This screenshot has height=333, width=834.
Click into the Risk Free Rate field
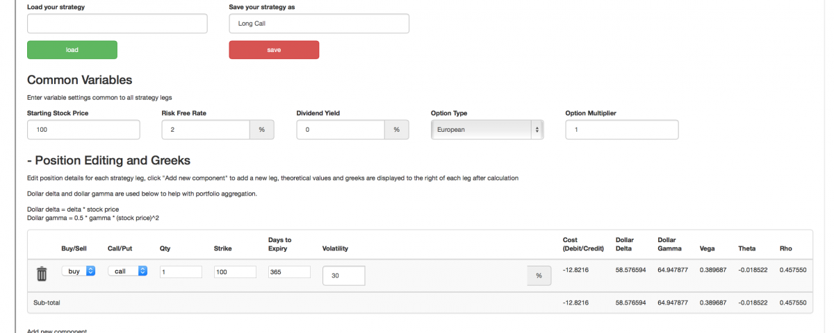[x=206, y=130]
